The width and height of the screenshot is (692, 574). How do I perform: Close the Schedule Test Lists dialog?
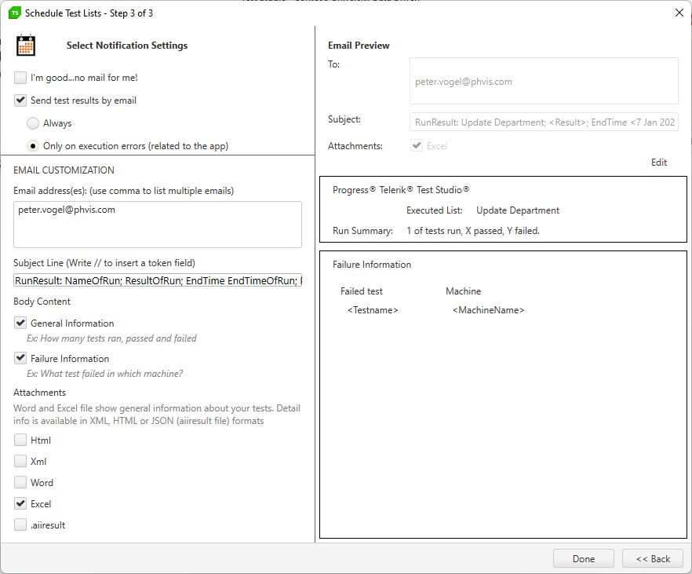coord(679,13)
